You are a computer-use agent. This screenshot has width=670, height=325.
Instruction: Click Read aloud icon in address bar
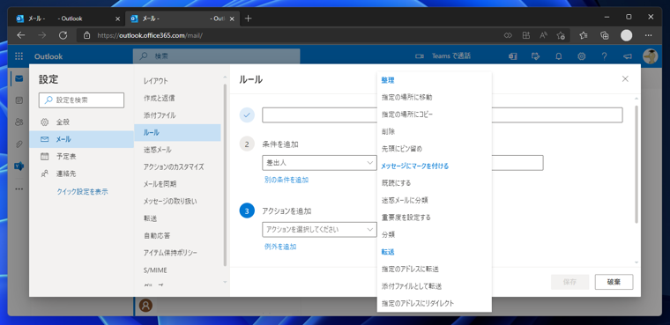[543, 35]
